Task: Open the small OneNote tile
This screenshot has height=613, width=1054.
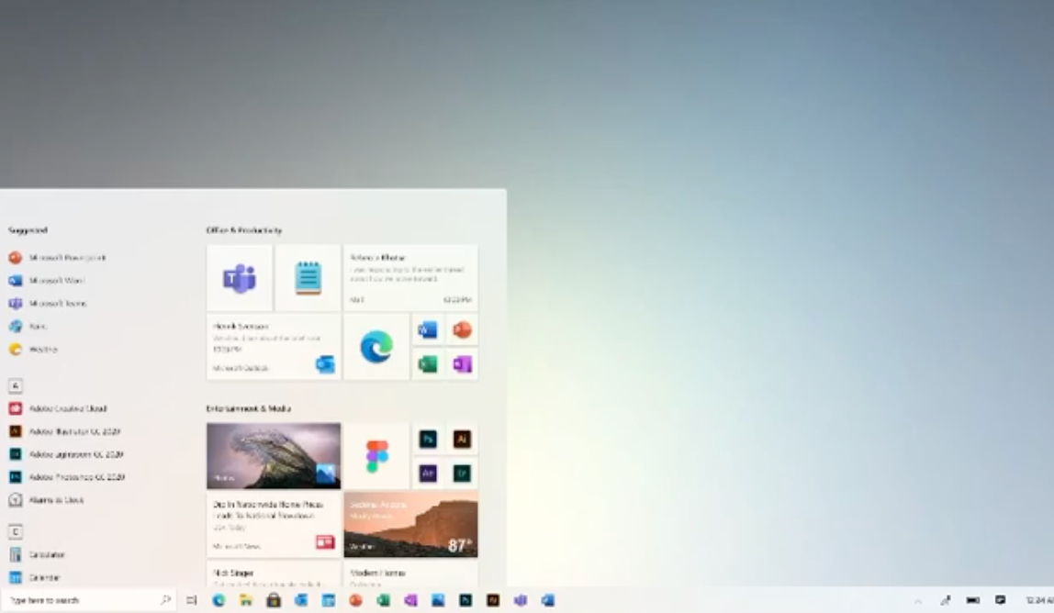Action: click(462, 364)
